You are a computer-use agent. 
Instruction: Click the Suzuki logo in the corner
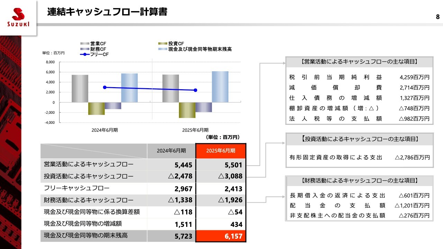[x=18, y=17]
